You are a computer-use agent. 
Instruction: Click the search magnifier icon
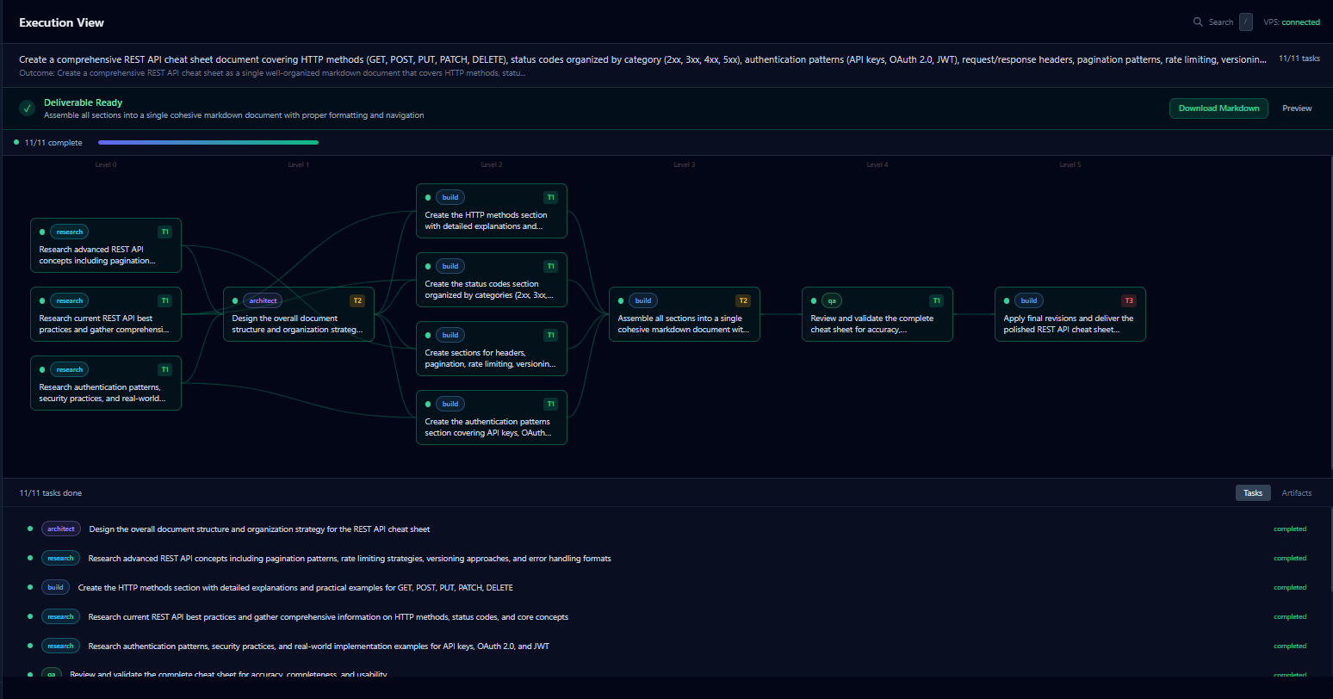pyautogui.click(x=1198, y=22)
